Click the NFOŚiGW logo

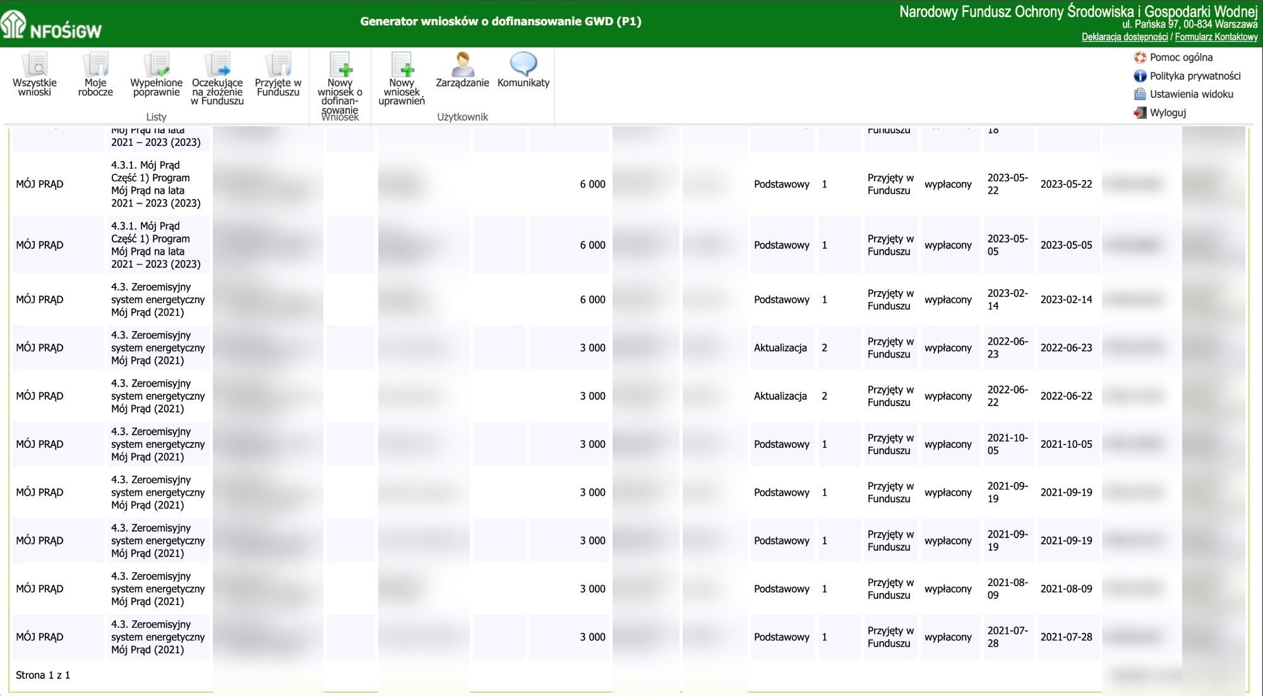52,25
